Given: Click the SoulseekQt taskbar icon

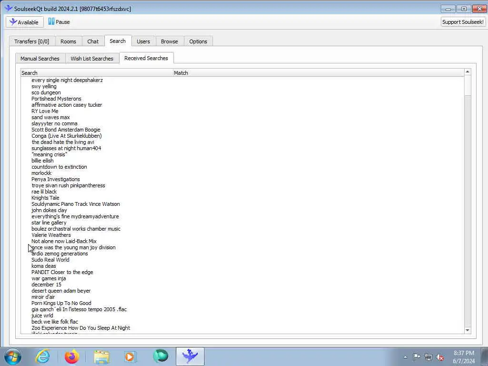Looking at the screenshot, I should [x=190, y=356].
